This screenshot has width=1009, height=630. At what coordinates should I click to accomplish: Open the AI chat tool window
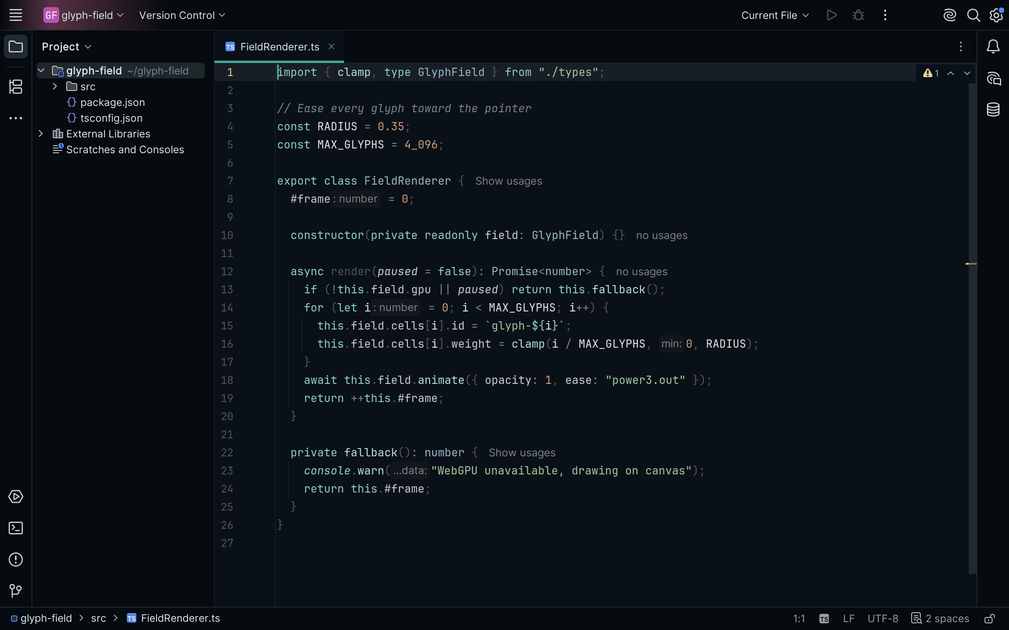tap(993, 78)
